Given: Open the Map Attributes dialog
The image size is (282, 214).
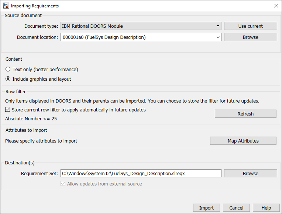Looking at the screenshot, I should [x=243, y=141].
